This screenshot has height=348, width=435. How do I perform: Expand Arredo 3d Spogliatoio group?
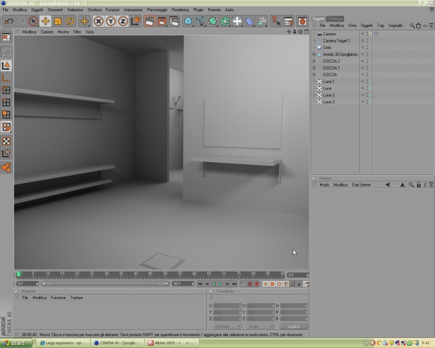coord(314,55)
